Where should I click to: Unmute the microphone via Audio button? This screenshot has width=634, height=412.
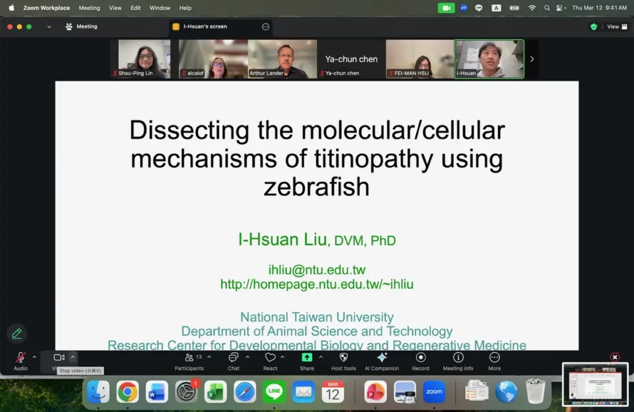coord(20,361)
